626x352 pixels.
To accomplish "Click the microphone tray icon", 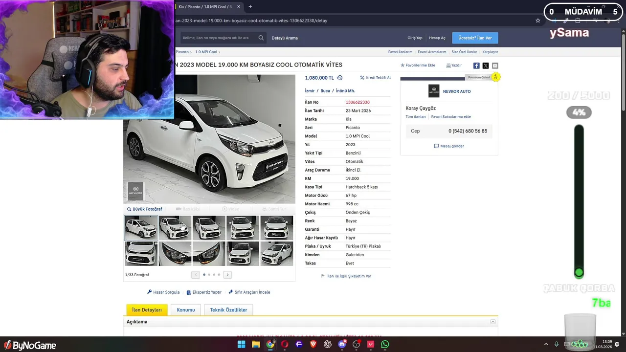I will click(557, 344).
